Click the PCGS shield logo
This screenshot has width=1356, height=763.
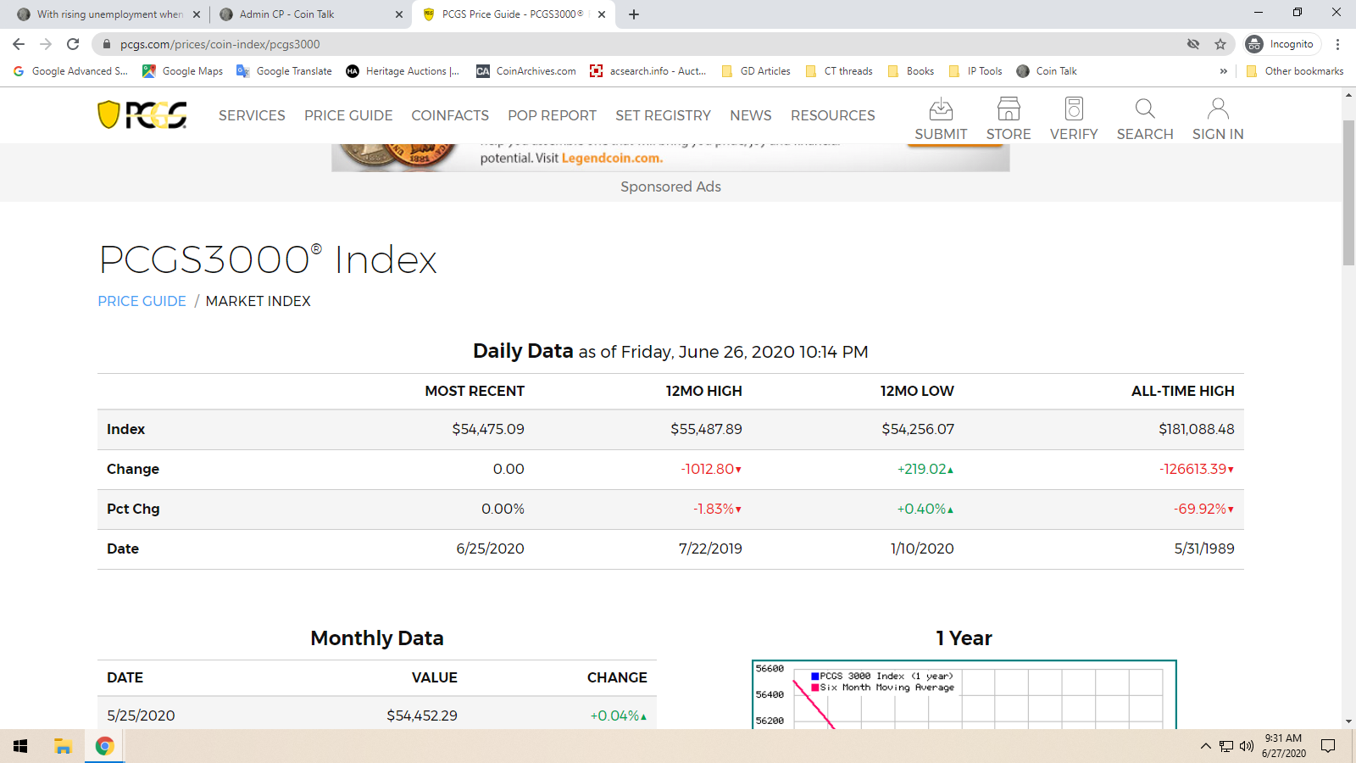(142, 115)
